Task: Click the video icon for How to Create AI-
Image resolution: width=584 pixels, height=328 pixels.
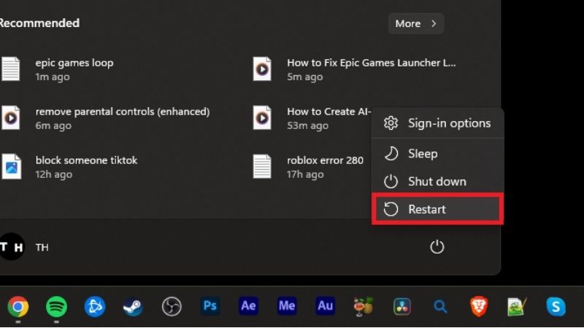Action: coord(262,117)
